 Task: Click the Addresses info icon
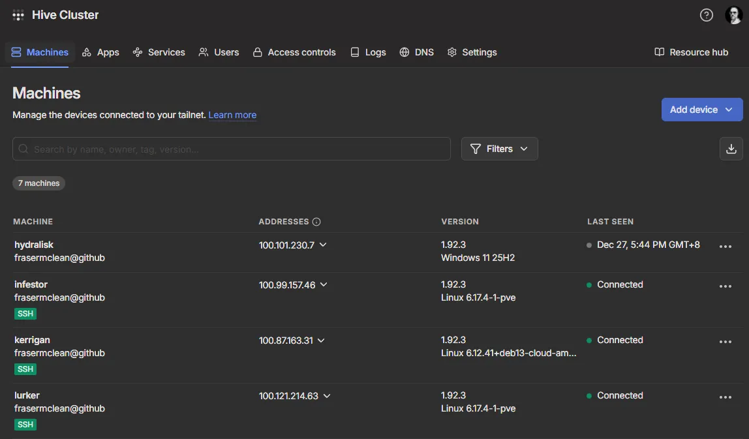point(316,222)
